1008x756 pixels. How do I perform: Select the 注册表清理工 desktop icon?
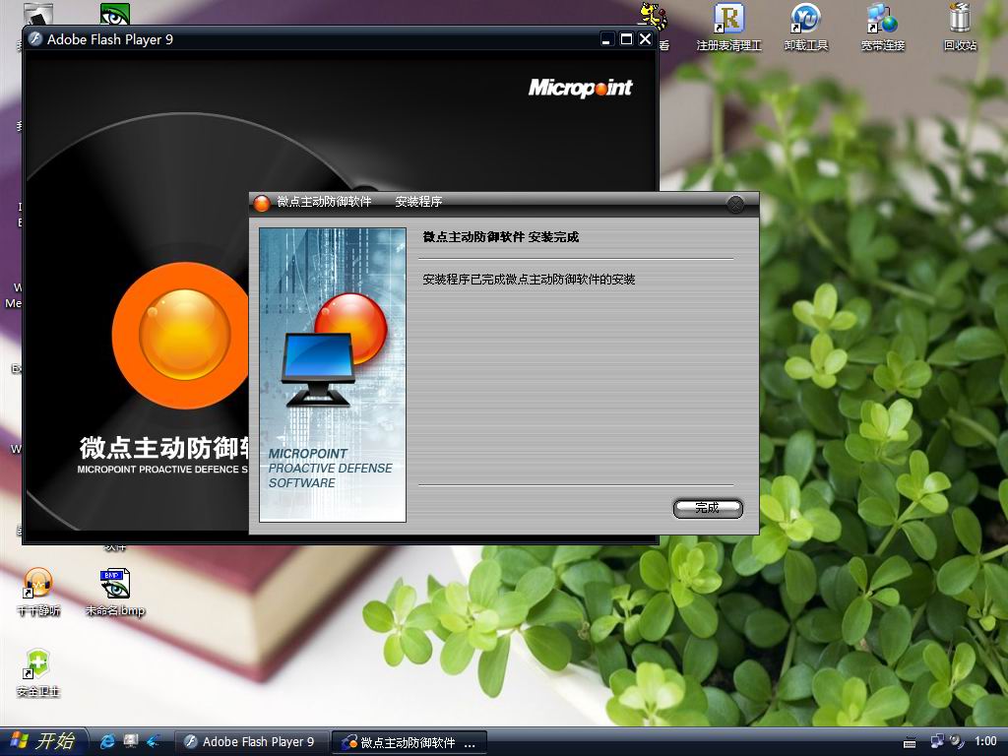click(729, 28)
